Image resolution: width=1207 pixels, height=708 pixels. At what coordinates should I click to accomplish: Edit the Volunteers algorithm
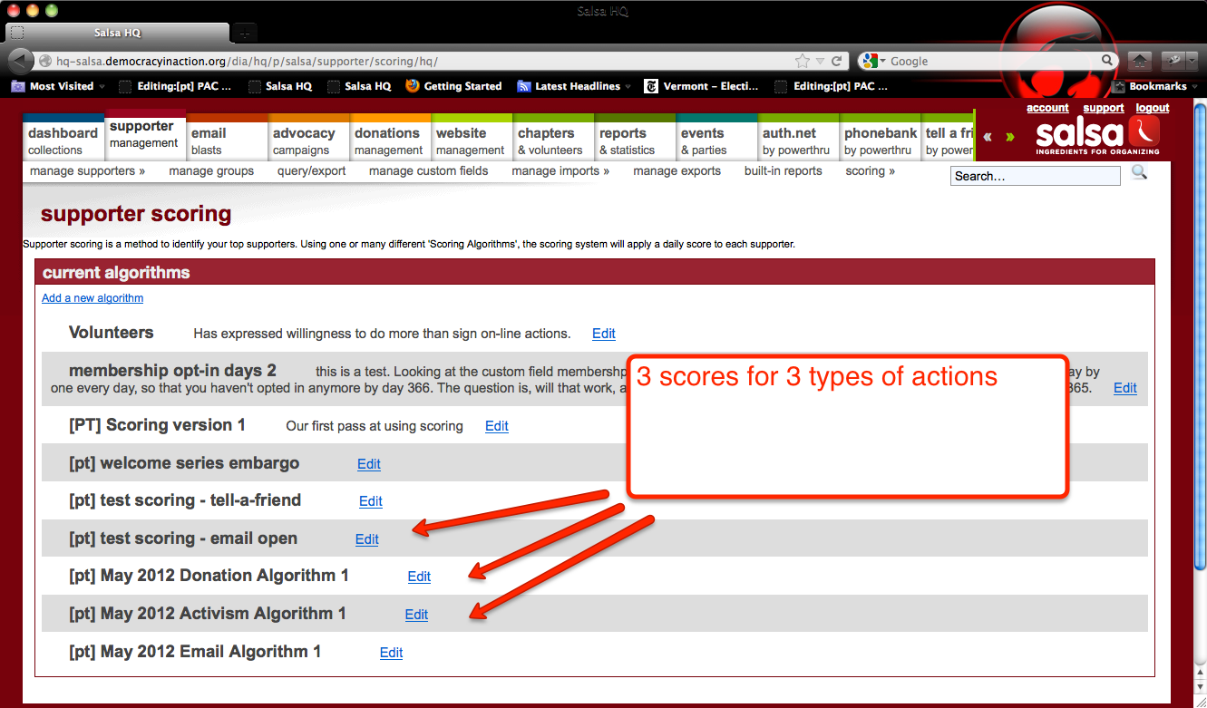pos(604,334)
